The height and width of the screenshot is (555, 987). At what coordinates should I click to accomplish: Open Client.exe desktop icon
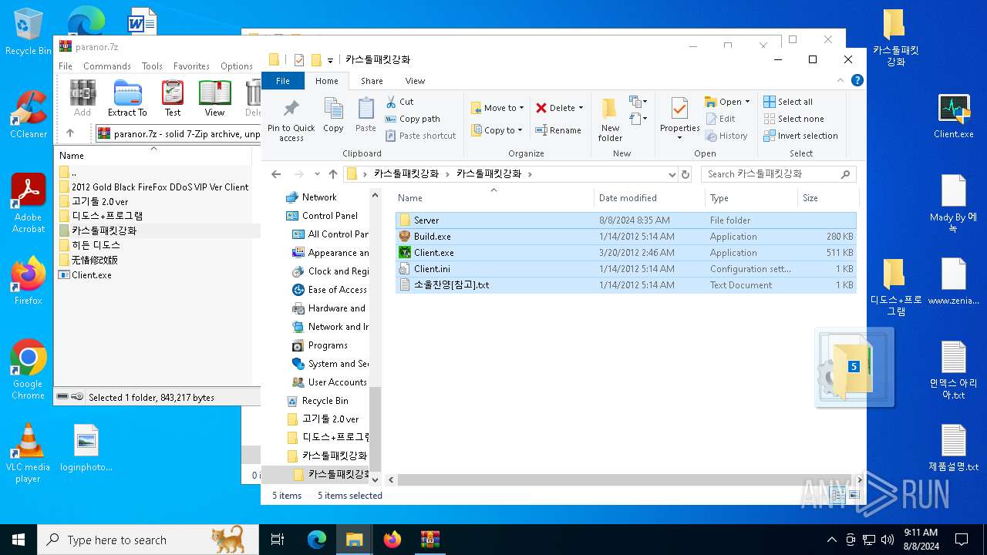point(954,116)
